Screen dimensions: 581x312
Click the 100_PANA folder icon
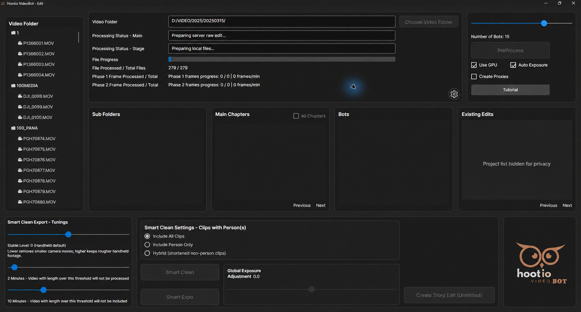(x=13, y=128)
